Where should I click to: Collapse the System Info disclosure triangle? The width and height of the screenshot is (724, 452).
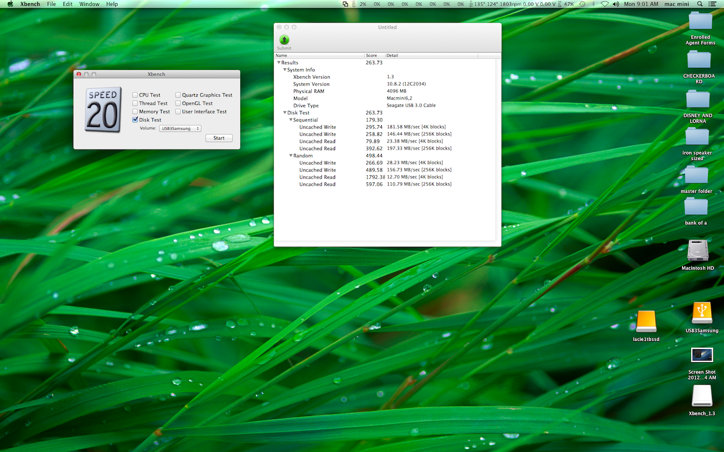click(x=285, y=69)
